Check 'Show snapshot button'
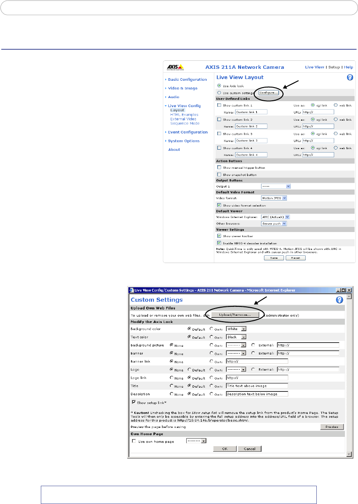358x504 pixels. [x=219, y=175]
